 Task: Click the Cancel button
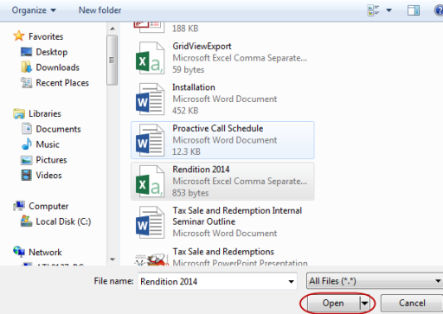click(x=412, y=303)
